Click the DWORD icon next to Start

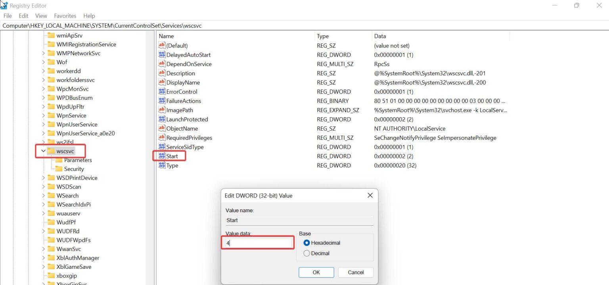[161, 156]
